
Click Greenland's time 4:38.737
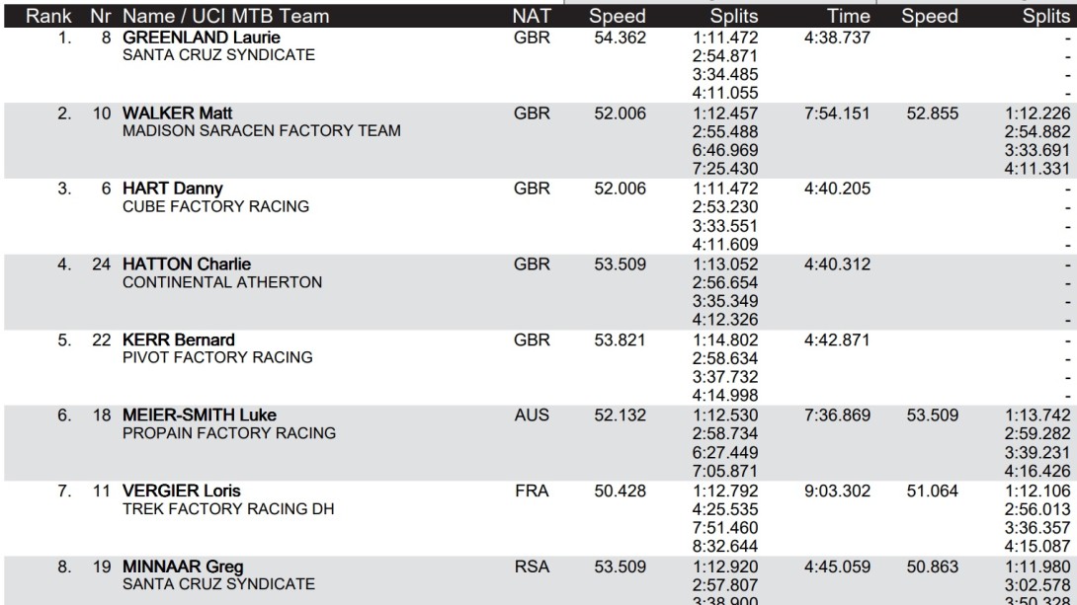(x=837, y=38)
